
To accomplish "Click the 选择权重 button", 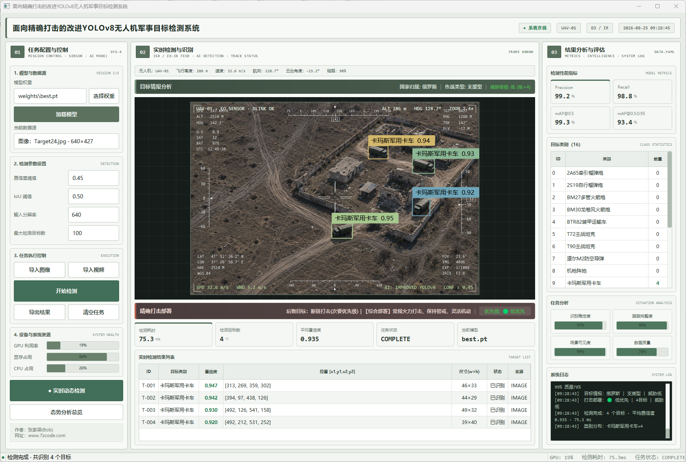I will (104, 96).
